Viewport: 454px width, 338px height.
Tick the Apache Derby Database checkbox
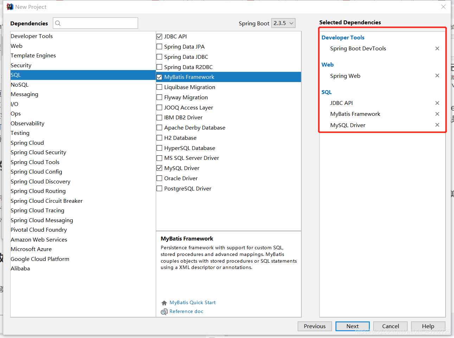point(159,127)
